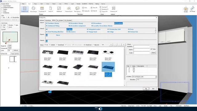The image size is (197, 111).
Task: Click Turn Left in bottom bar
Action: [x=143, y=106]
